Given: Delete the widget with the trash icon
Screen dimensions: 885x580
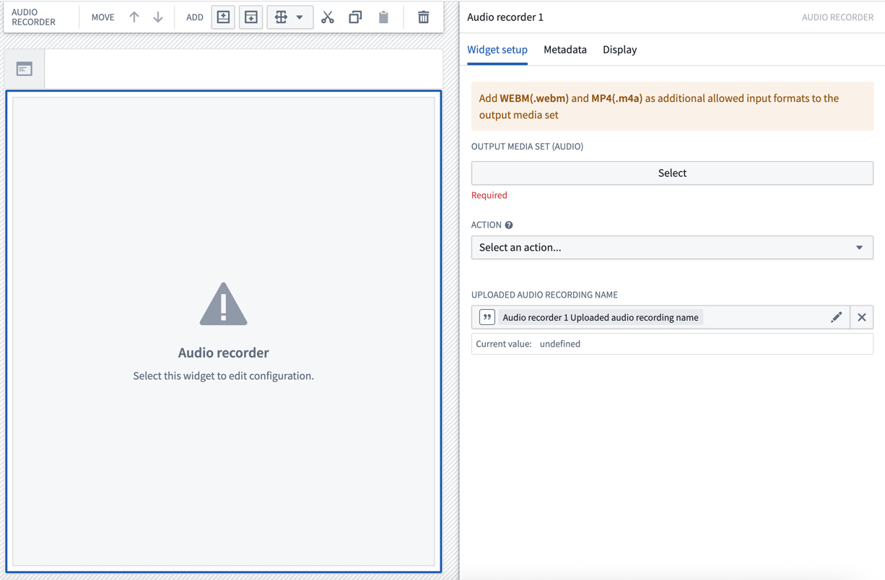Looking at the screenshot, I should [424, 17].
